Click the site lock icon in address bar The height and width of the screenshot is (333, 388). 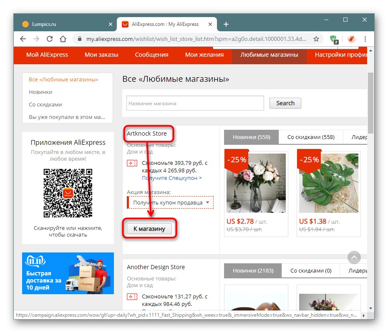click(x=79, y=39)
